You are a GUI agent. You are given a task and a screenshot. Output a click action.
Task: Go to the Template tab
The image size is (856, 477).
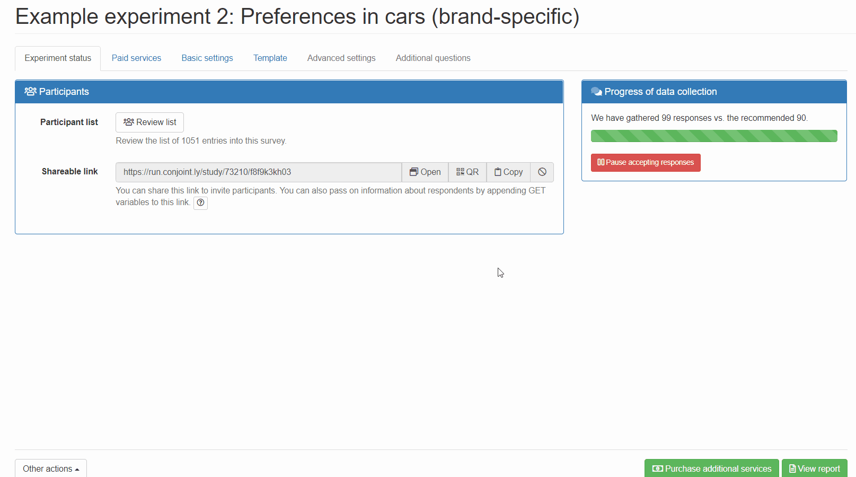(x=270, y=58)
